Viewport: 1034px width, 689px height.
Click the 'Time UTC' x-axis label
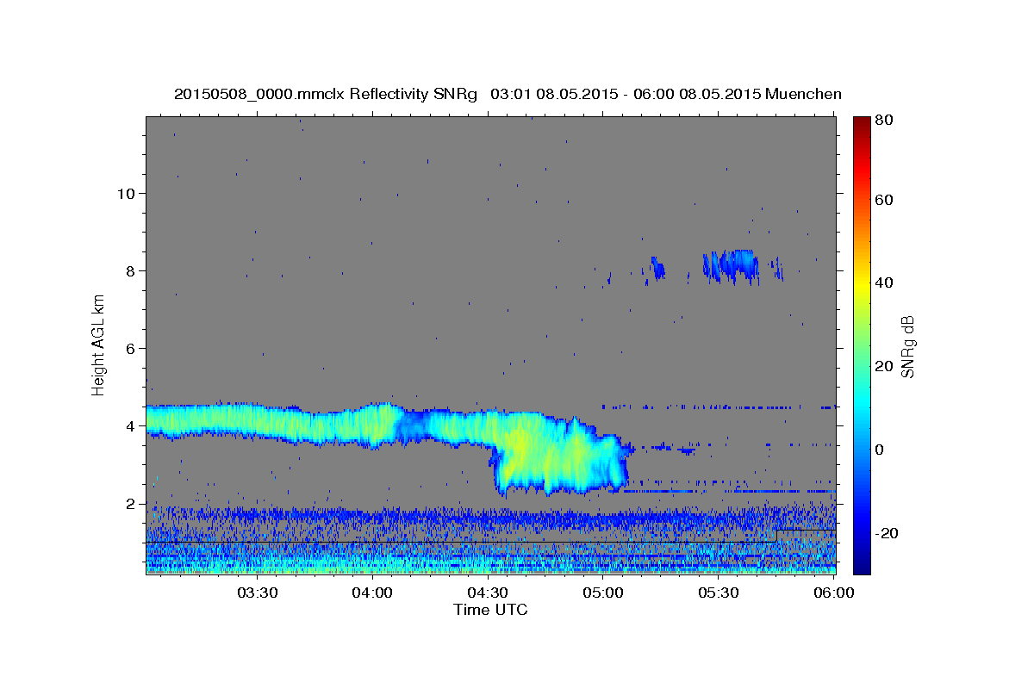click(490, 610)
